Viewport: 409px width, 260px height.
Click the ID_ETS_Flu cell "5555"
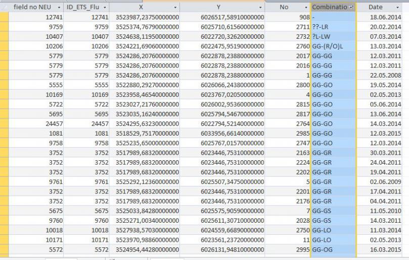point(86,85)
